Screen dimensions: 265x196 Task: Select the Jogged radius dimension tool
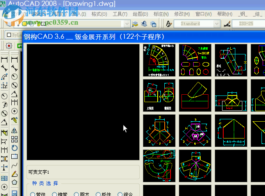point(4,105)
